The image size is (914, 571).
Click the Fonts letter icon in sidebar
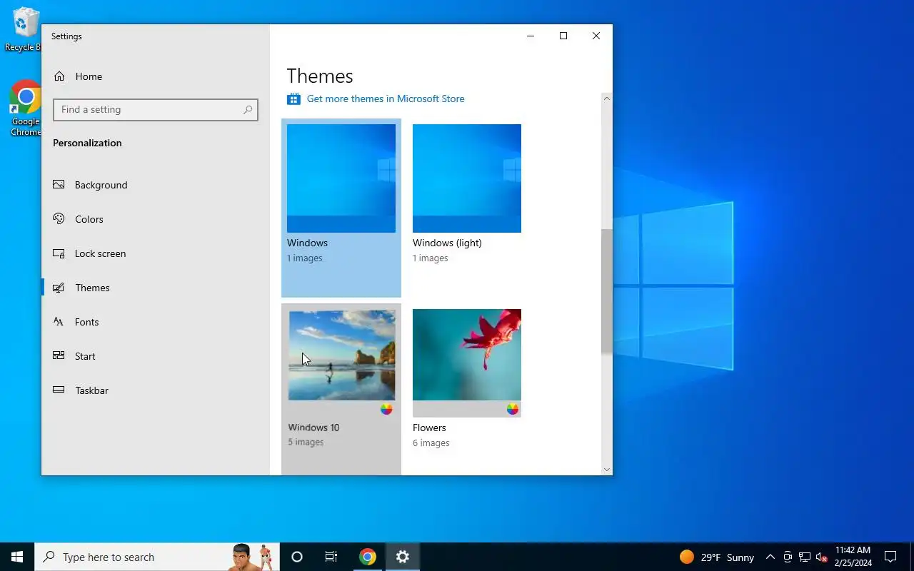59,322
